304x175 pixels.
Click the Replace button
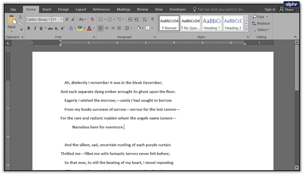[261, 23]
